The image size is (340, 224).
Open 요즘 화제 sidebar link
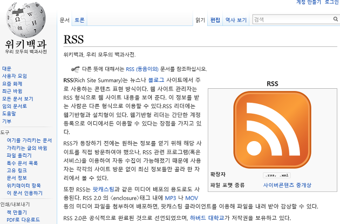pyautogui.click(x=12, y=83)
